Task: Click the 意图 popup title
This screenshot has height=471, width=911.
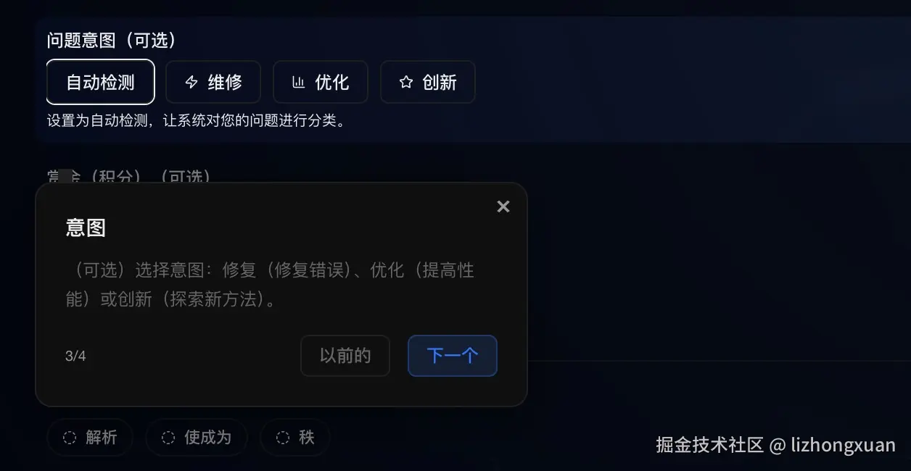Action: pos(86,228)
